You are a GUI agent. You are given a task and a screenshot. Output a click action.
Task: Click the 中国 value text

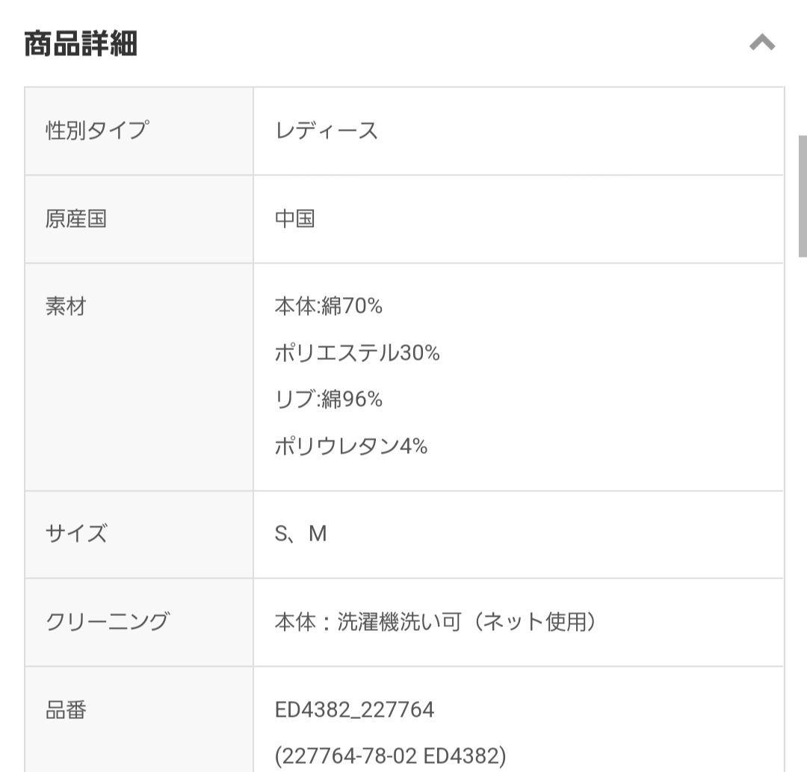pos(295,219)
